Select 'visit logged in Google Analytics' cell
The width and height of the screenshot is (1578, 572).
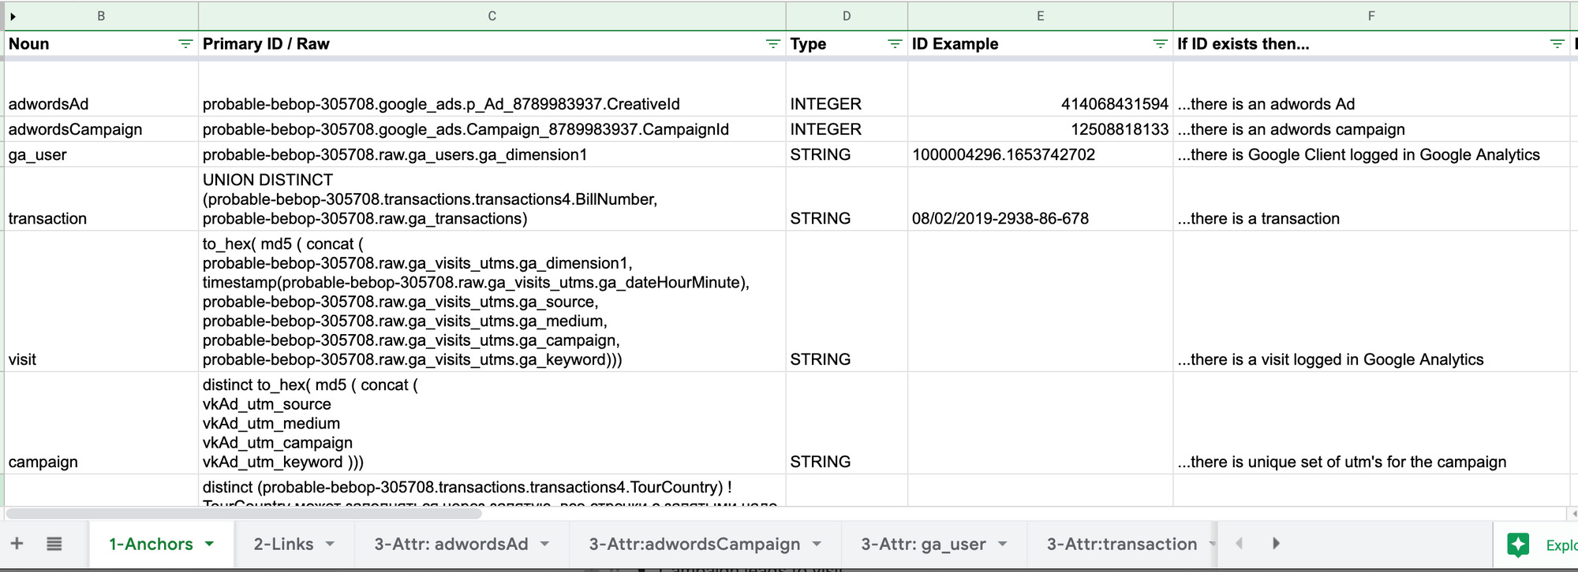point(1371,301)
